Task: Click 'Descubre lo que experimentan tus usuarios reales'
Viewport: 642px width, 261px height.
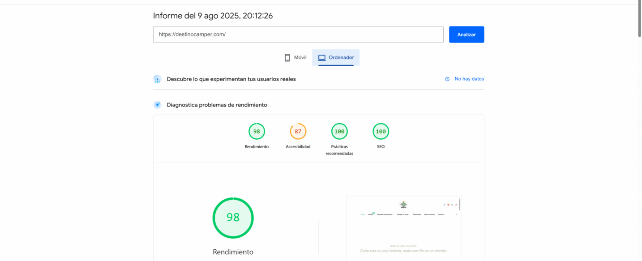Action: point(231,79)
